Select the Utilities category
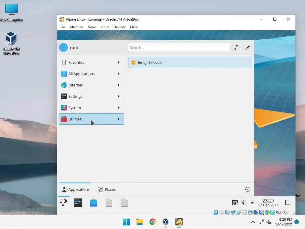305x229 pixels. (91, 119)
